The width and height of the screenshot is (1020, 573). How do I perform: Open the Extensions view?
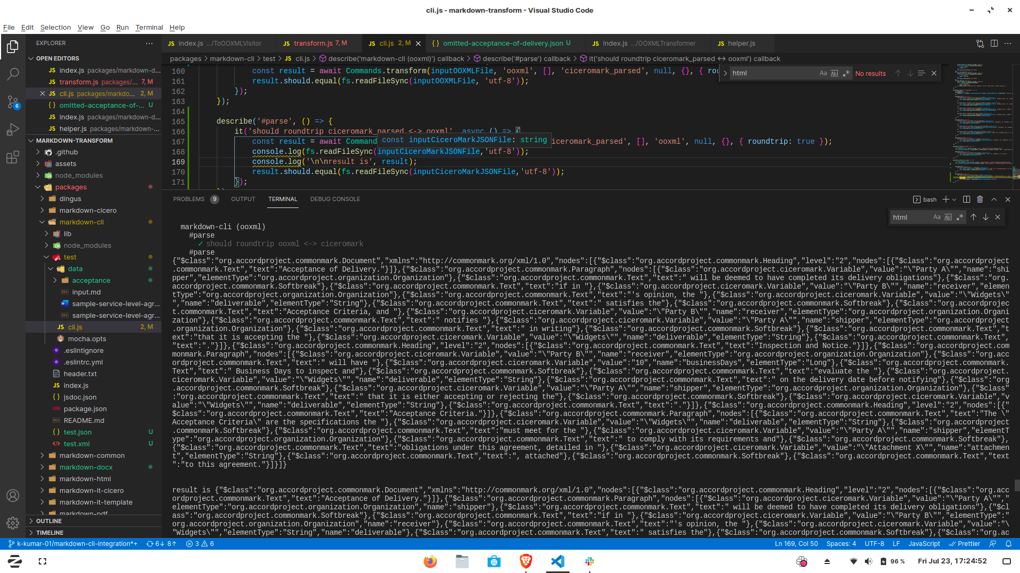pyautogui.click(x=13, y=158)
